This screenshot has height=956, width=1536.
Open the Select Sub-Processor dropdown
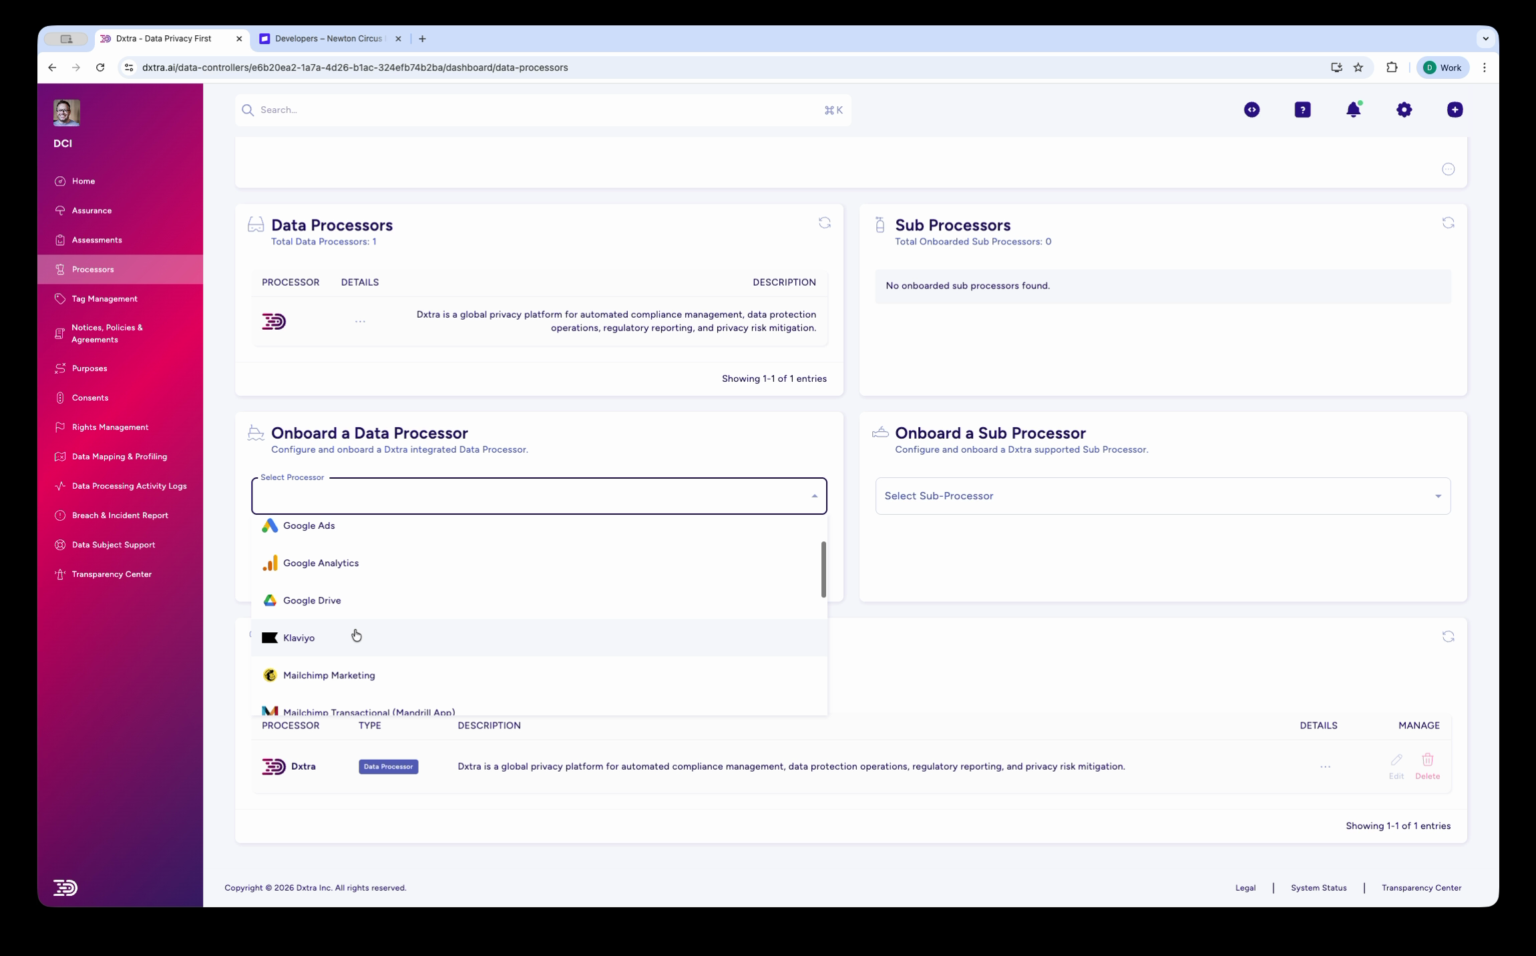[1162, 495]
